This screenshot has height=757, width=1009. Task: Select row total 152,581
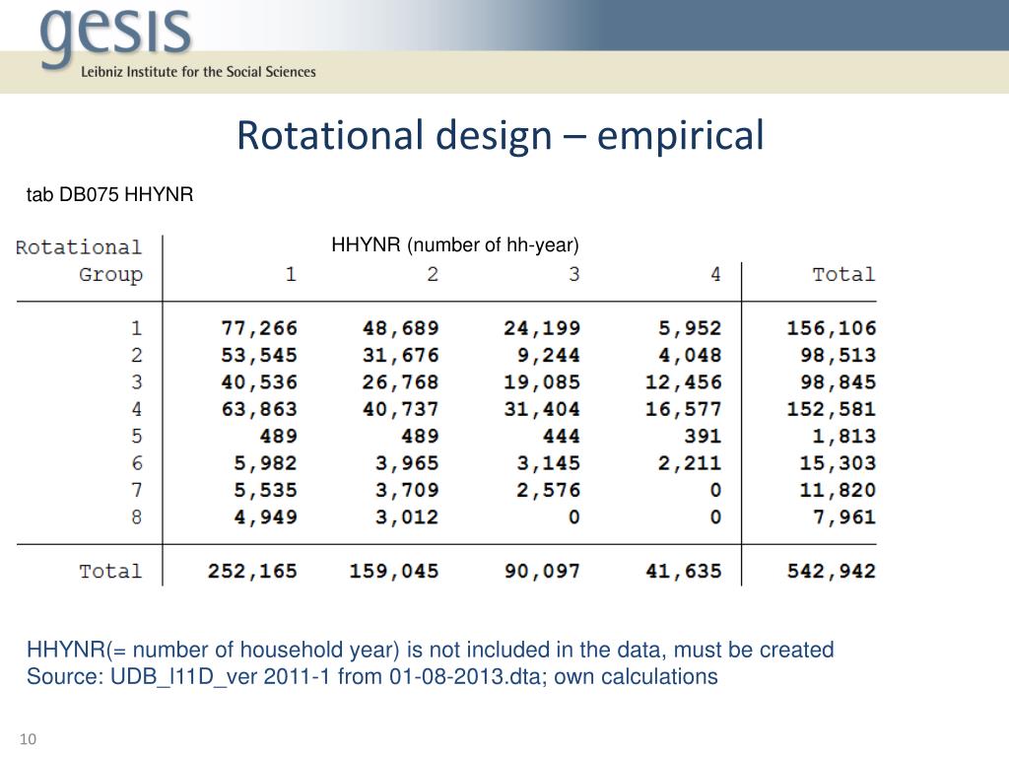(x=832, y=409)
